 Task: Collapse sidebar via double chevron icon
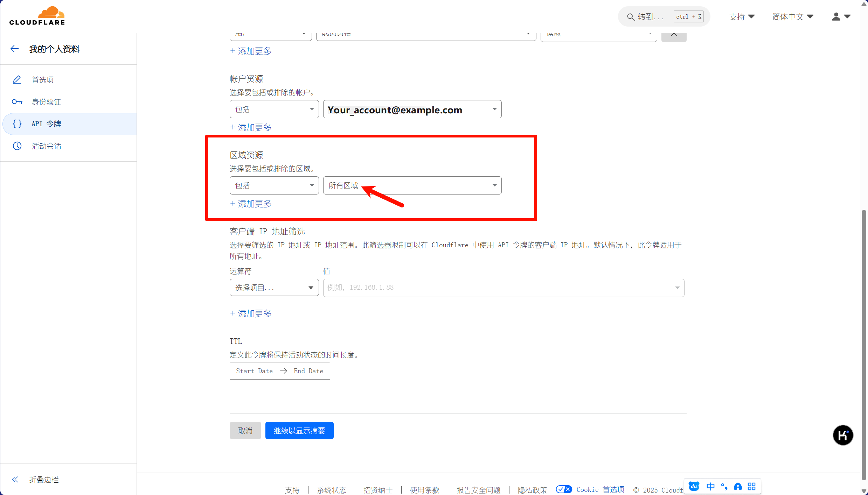(15, 480)
